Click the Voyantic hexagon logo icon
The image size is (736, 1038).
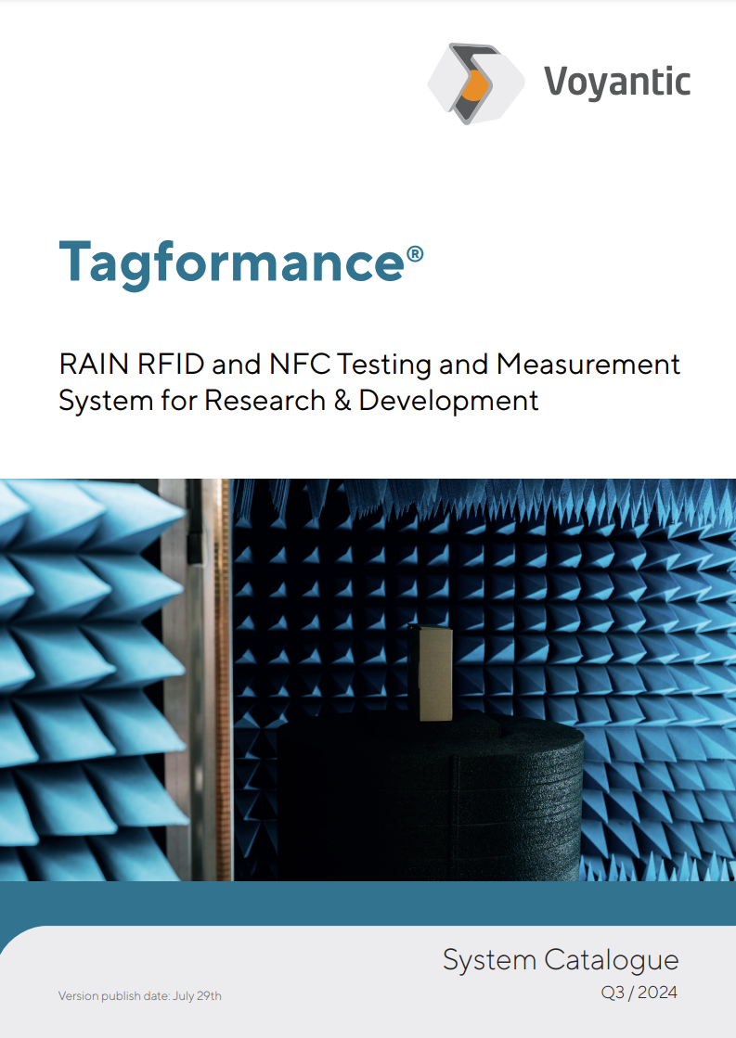[475, 83]
